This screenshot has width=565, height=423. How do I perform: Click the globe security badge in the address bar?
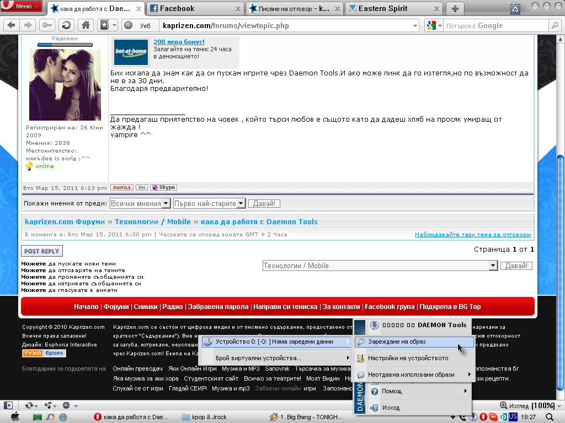click(x=128, y=25)
